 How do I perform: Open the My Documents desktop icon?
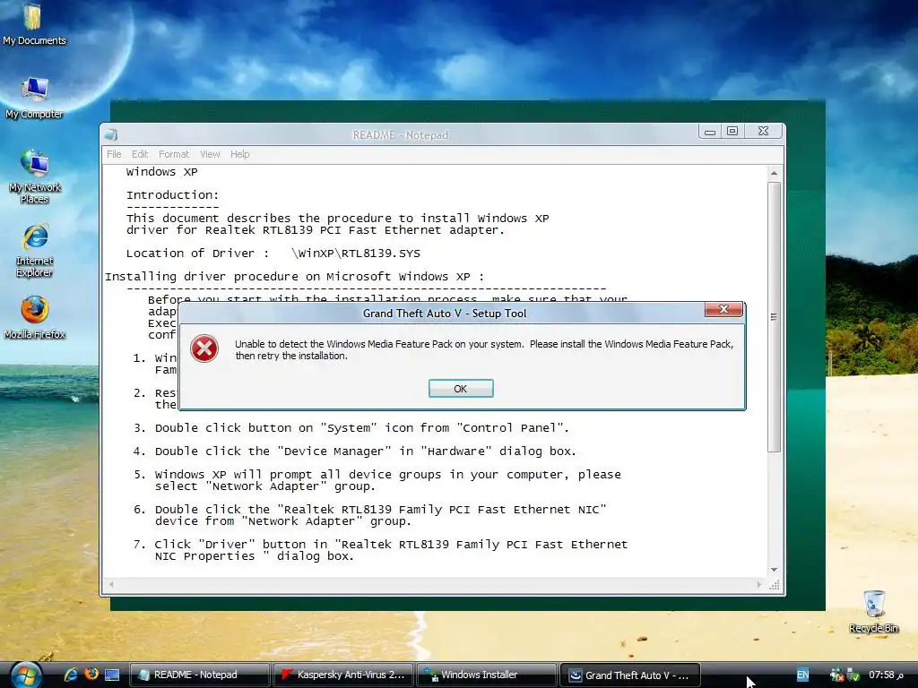click(34, 23)
